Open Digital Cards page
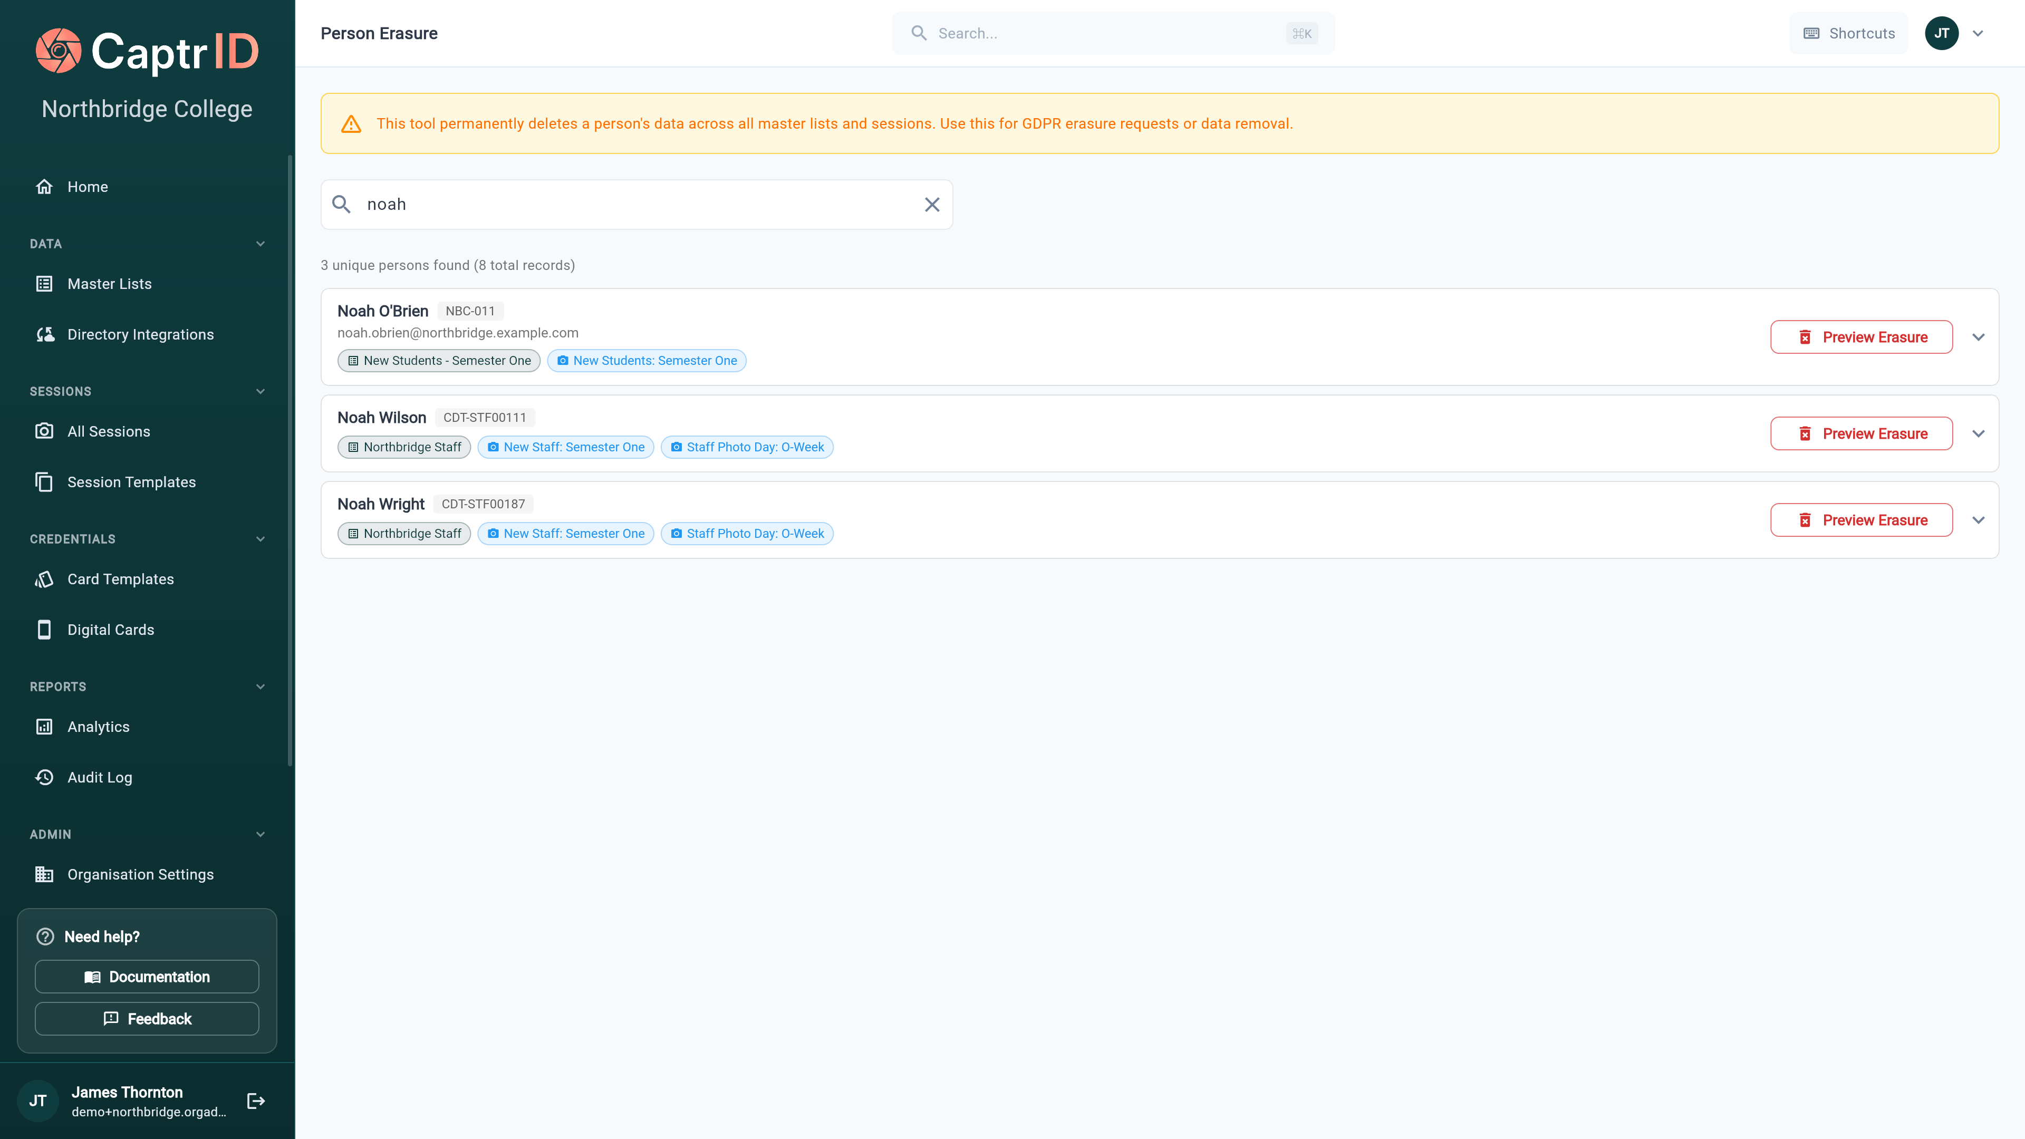Image resolution: width=2025 pixels, height=1139 pixels. (x=147, y=630)
